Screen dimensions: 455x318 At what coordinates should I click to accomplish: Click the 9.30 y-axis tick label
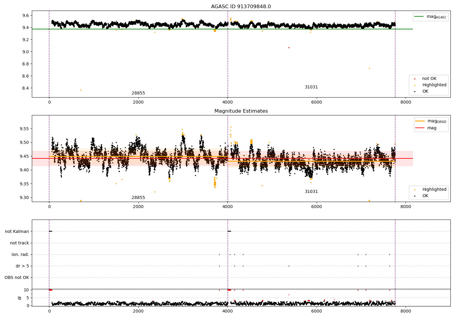pos(24,198)
